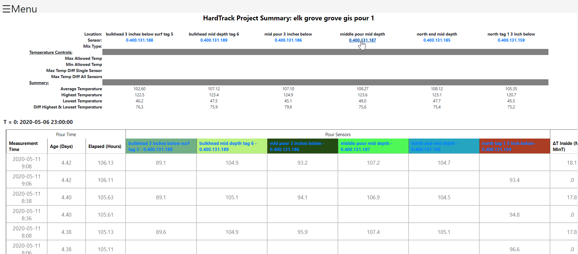
Task: Click the 'Pour Time' group header
Action: [x=66, y=134]
